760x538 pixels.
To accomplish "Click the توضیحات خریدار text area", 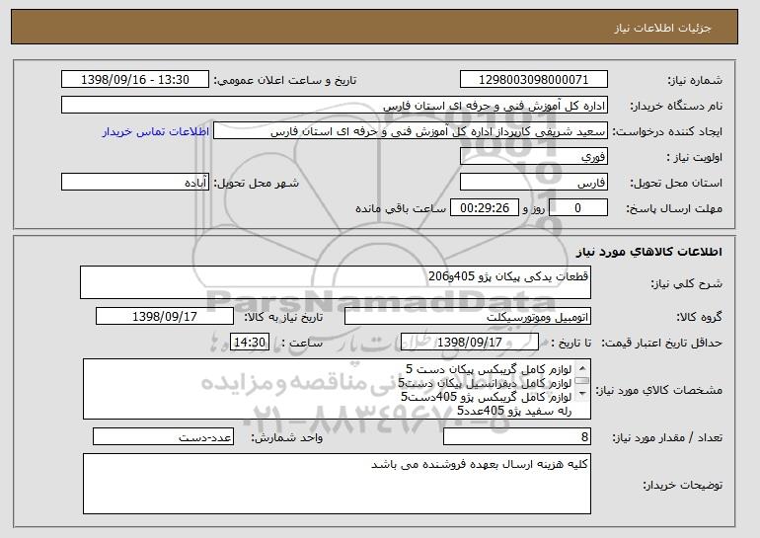I will click(x=337, y=484).
